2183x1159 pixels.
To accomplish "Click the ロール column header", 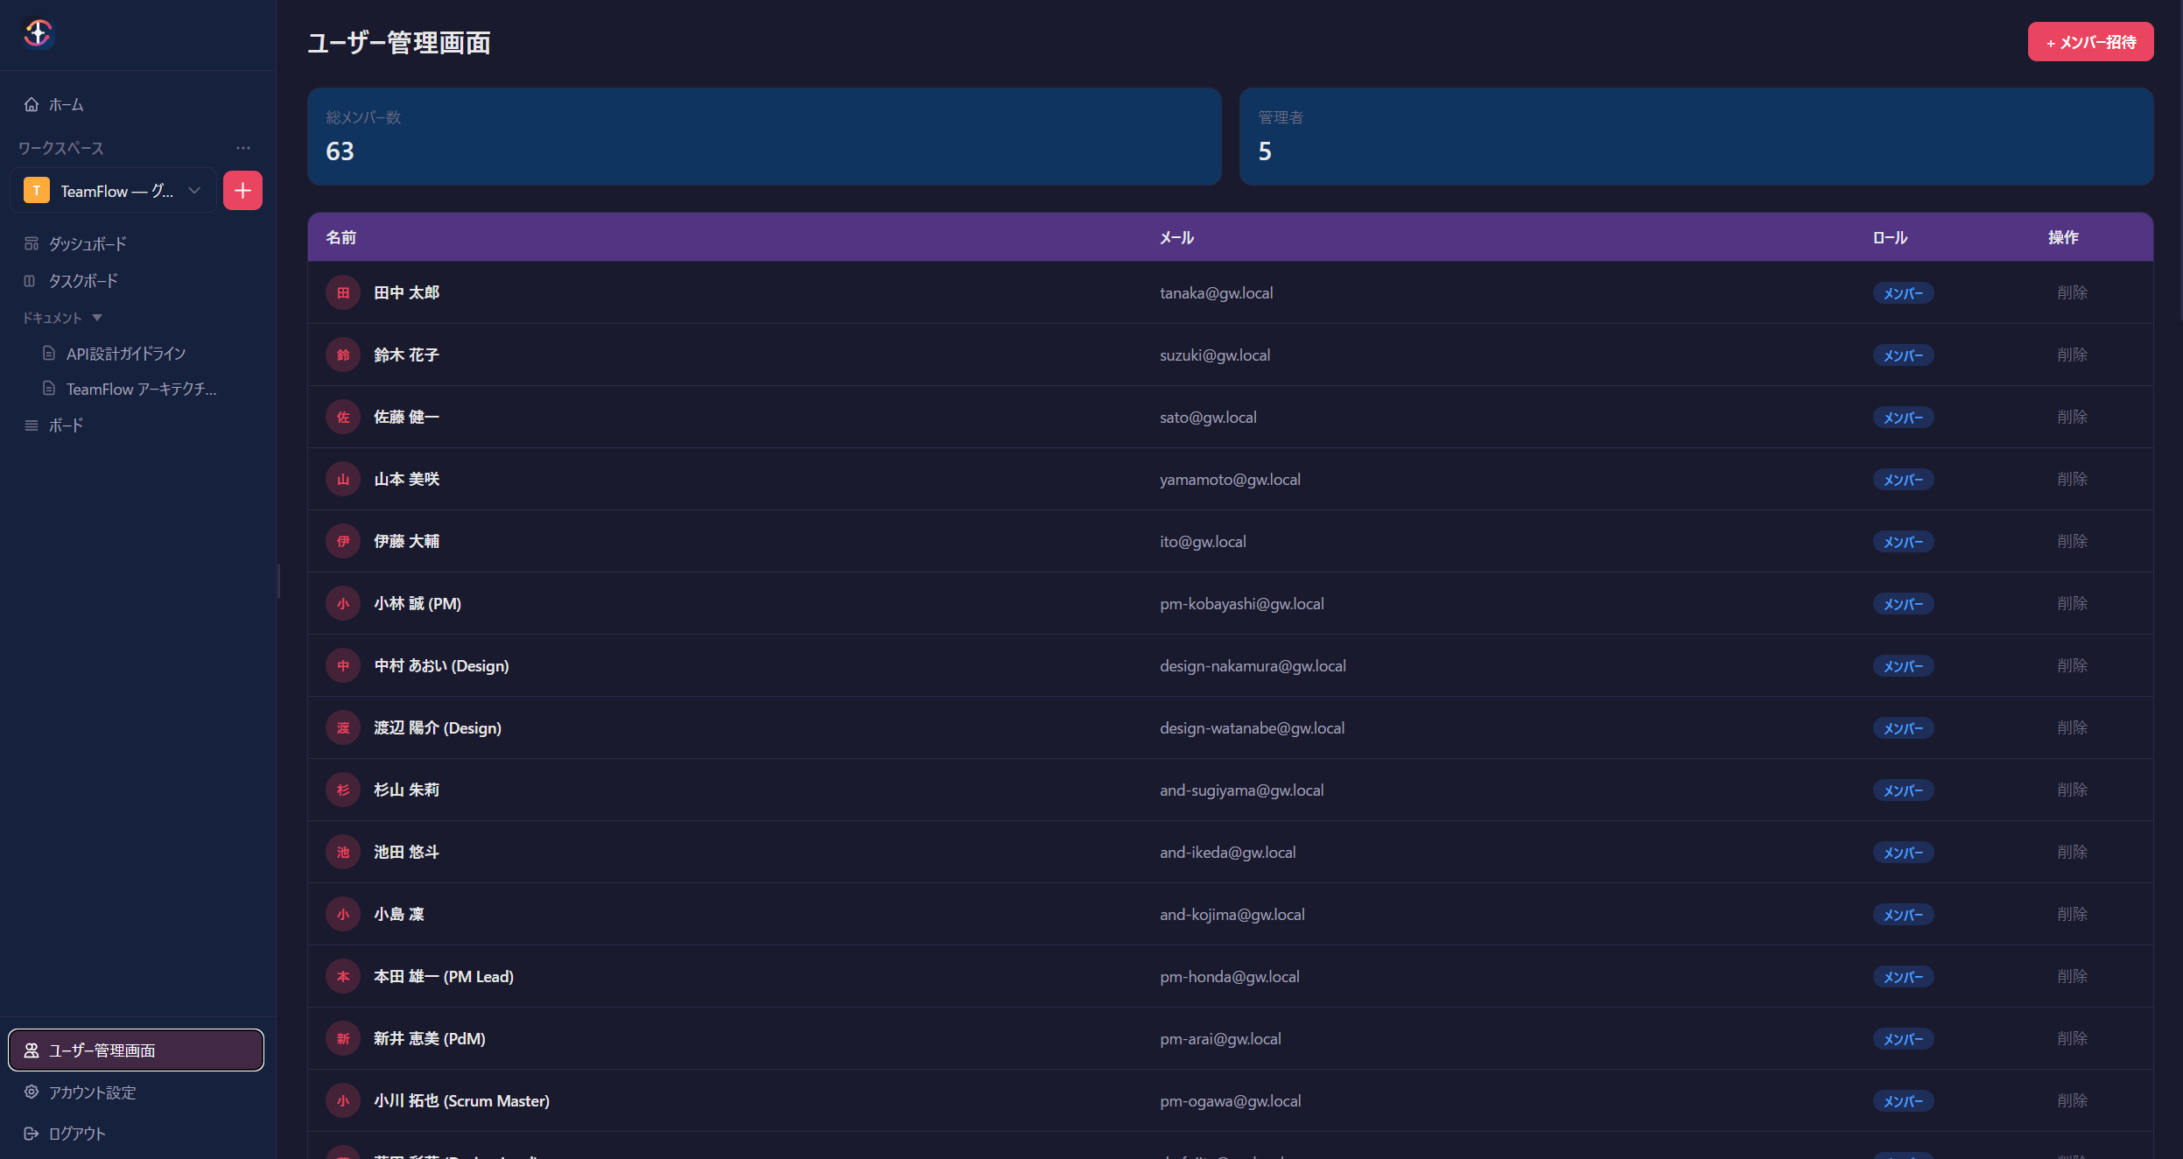I will point(1890,237).
